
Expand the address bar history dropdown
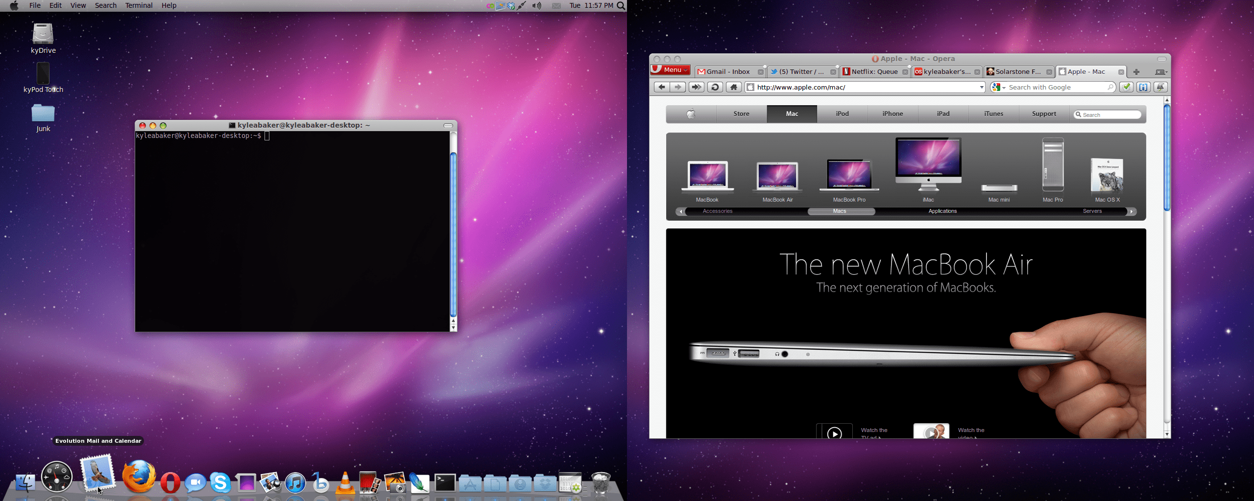tap(982, 87)
